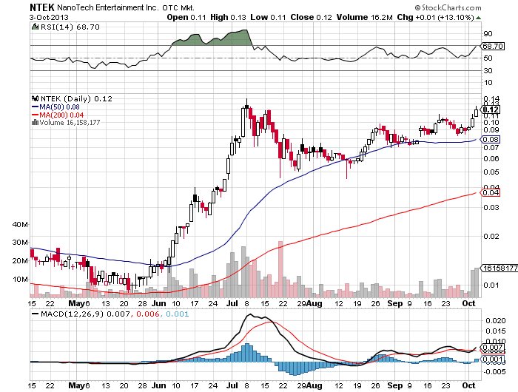Click the blue 0.08 MA(50) price tag
518x392 pixels.
coord(491,139)
